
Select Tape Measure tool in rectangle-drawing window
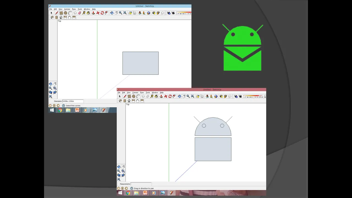tap(84, 13)
